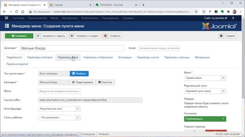
Task: Open the extensions puzzle icon
Action: pyautogui.click(x=228, y=12)
